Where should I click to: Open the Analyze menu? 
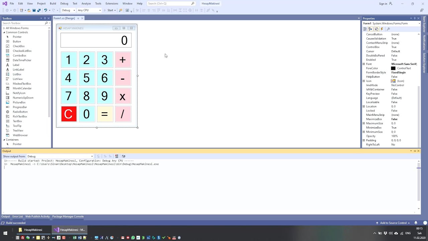(x=86, y=4)
